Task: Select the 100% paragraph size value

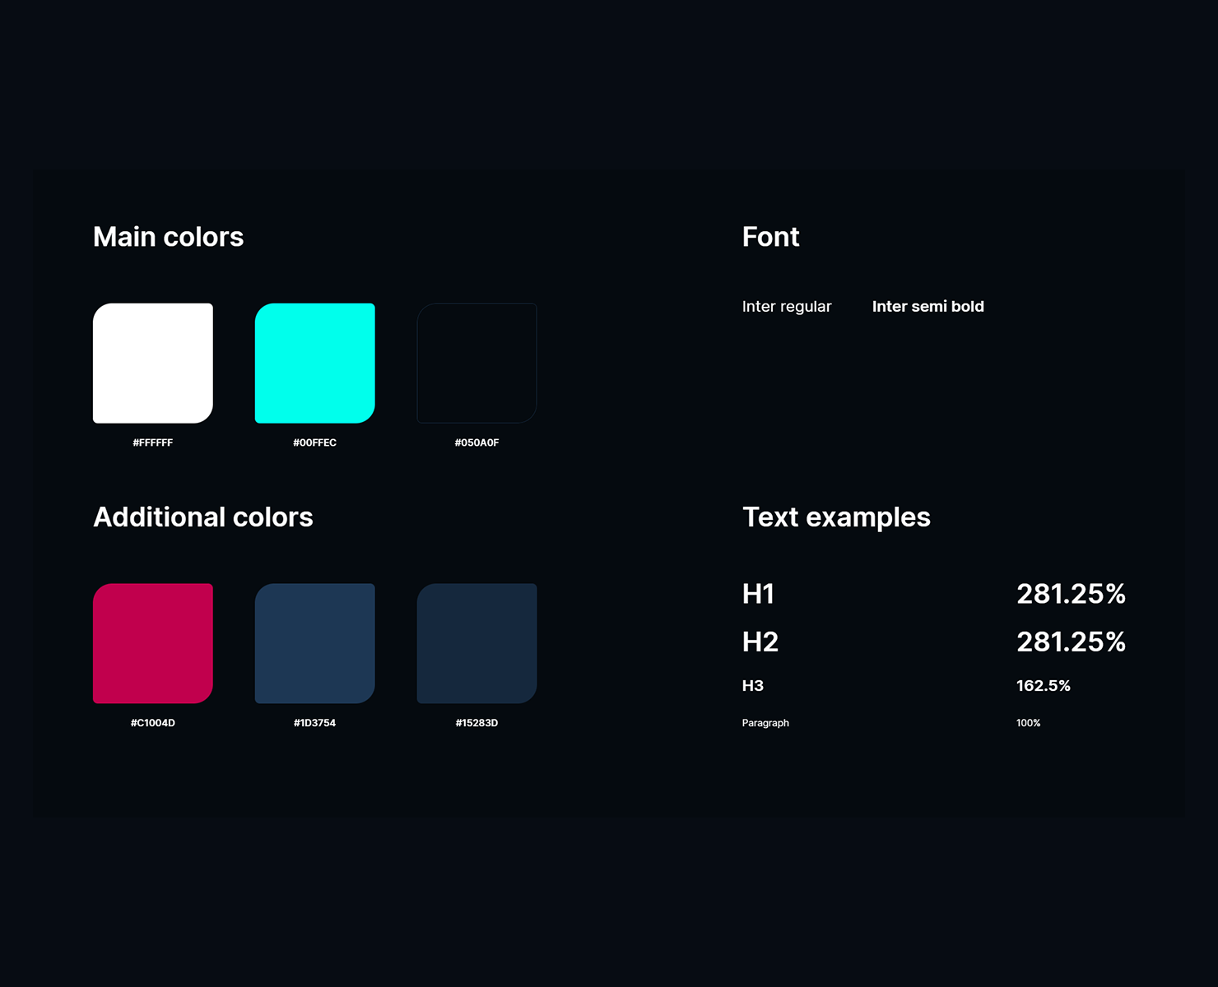Action: coord(1028,723)
